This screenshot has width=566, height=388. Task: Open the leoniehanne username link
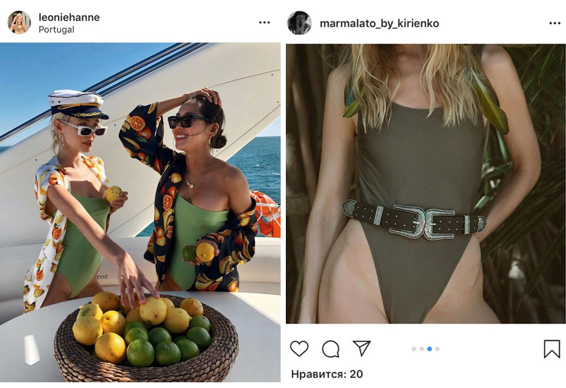[x=69, y=17]
